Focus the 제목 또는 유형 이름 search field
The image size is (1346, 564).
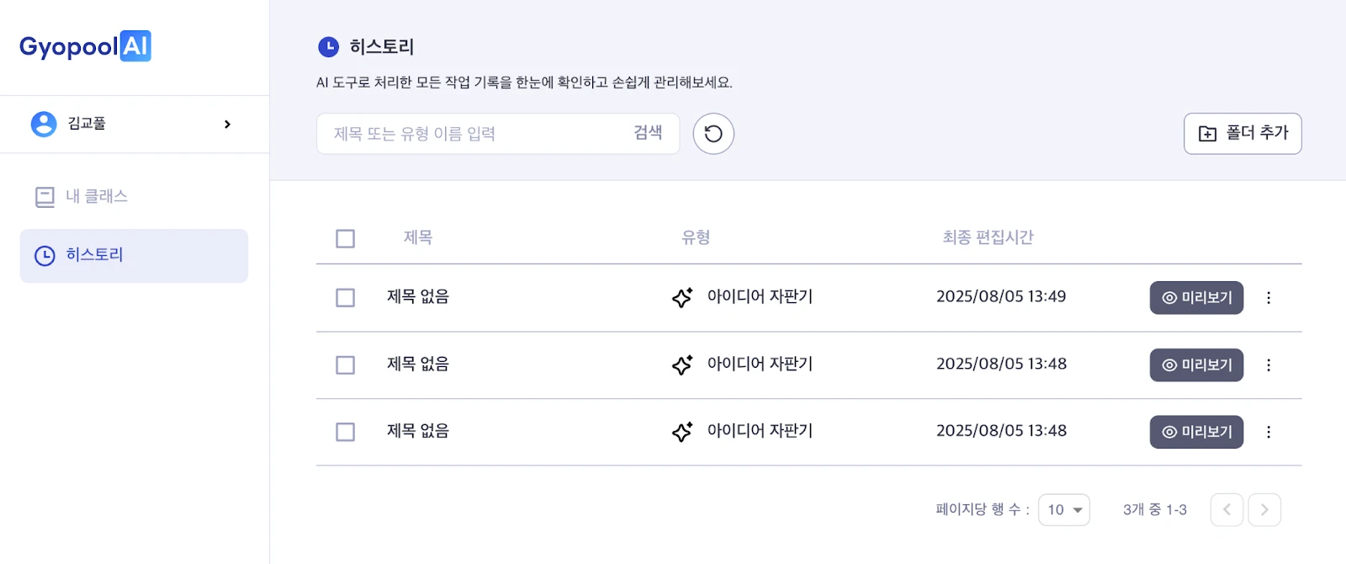point(471,134)
